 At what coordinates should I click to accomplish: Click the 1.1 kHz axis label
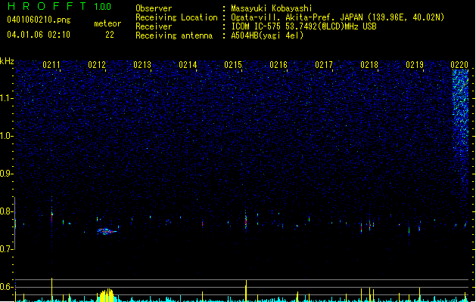6,98
